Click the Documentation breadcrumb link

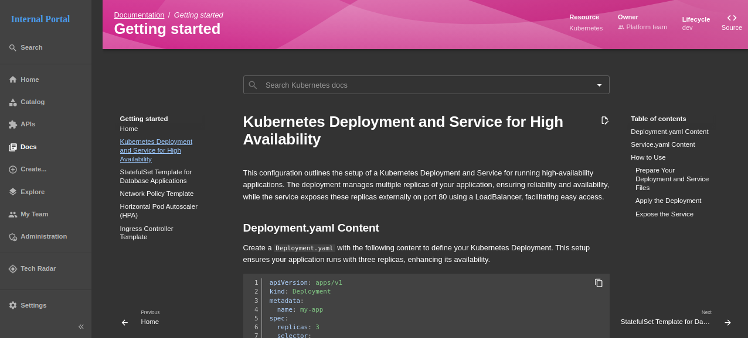click(139, 15)
